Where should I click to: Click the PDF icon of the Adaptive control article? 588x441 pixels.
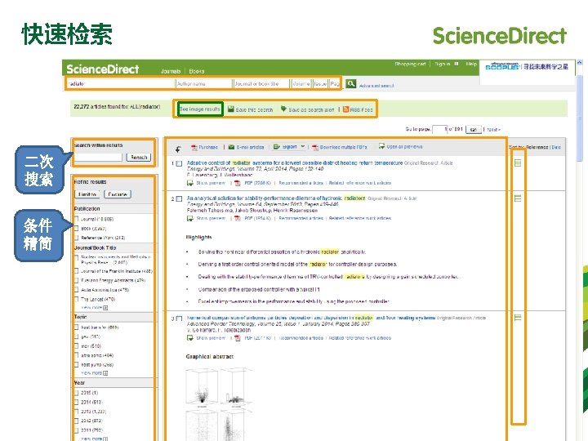coord(237,183)
